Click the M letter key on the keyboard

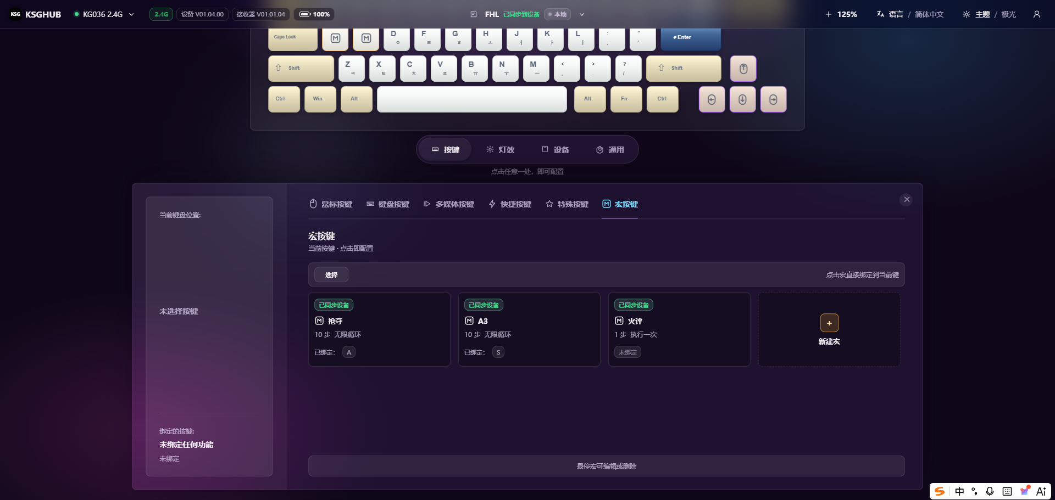pyautogui.click(x=536, y=69)
